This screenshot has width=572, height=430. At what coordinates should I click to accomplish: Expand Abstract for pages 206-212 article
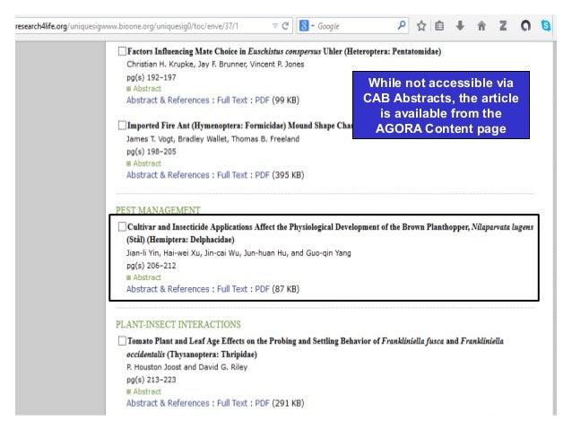click(143, 277)
